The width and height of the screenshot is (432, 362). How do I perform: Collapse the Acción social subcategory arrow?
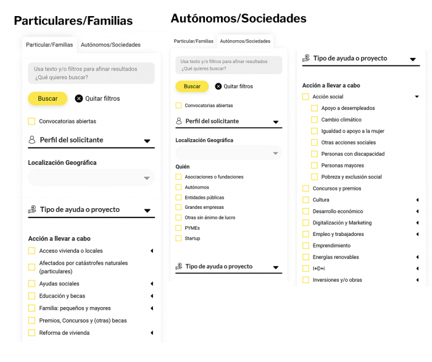[x=417, y=96]
